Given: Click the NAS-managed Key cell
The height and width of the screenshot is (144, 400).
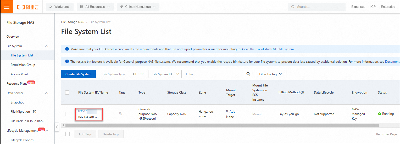Looking at the screenshot, I should point(358,114).
